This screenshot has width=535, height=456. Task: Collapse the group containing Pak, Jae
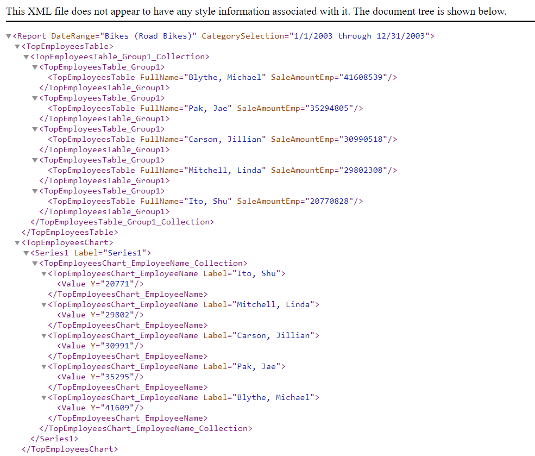(x=34, y=98)
